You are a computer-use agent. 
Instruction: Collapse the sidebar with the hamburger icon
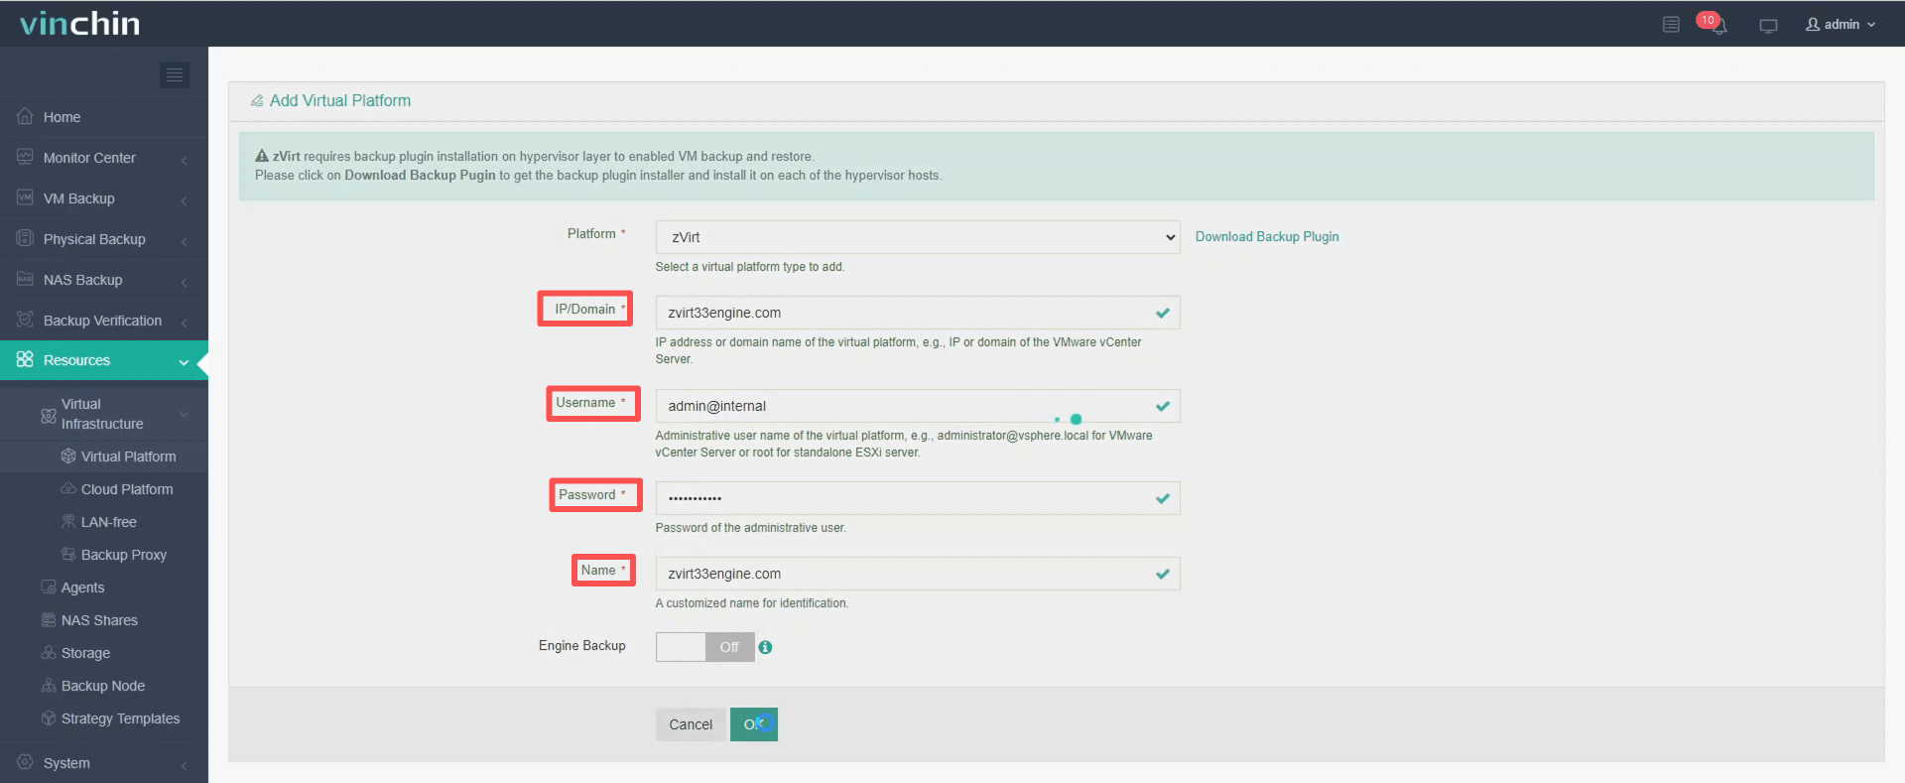175,74
